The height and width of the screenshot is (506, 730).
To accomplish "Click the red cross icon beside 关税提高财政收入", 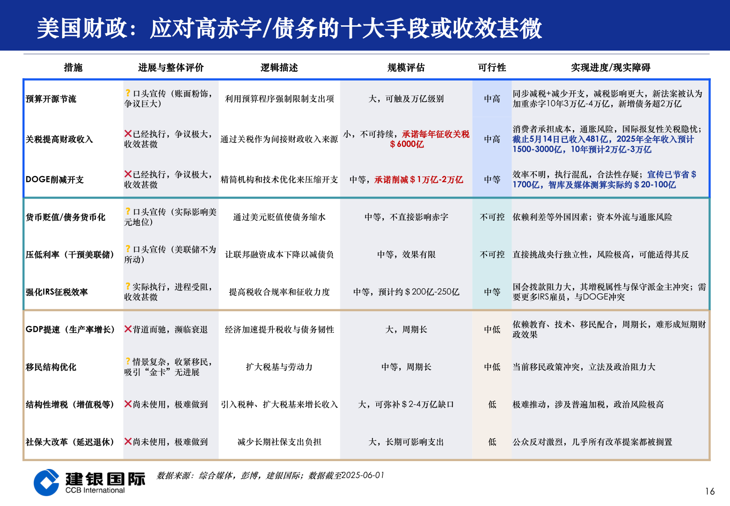I will pos(129,133).
